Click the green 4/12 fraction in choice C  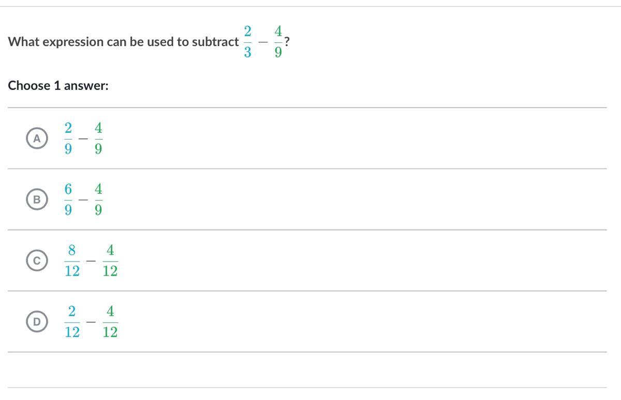coord(110,261)
